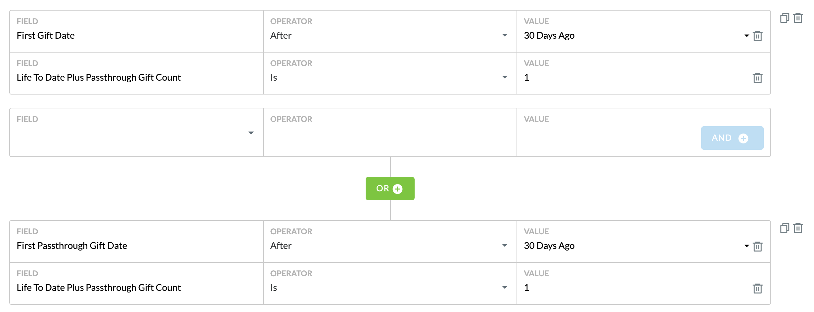Expand 30 Days Ago dropdown in bottom group
Image resolution: width=814 pixels, height=312 pixels.
click(x=746, y=246)
